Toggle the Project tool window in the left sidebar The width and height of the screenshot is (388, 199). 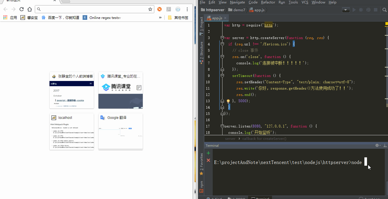(x=201, y=25)
